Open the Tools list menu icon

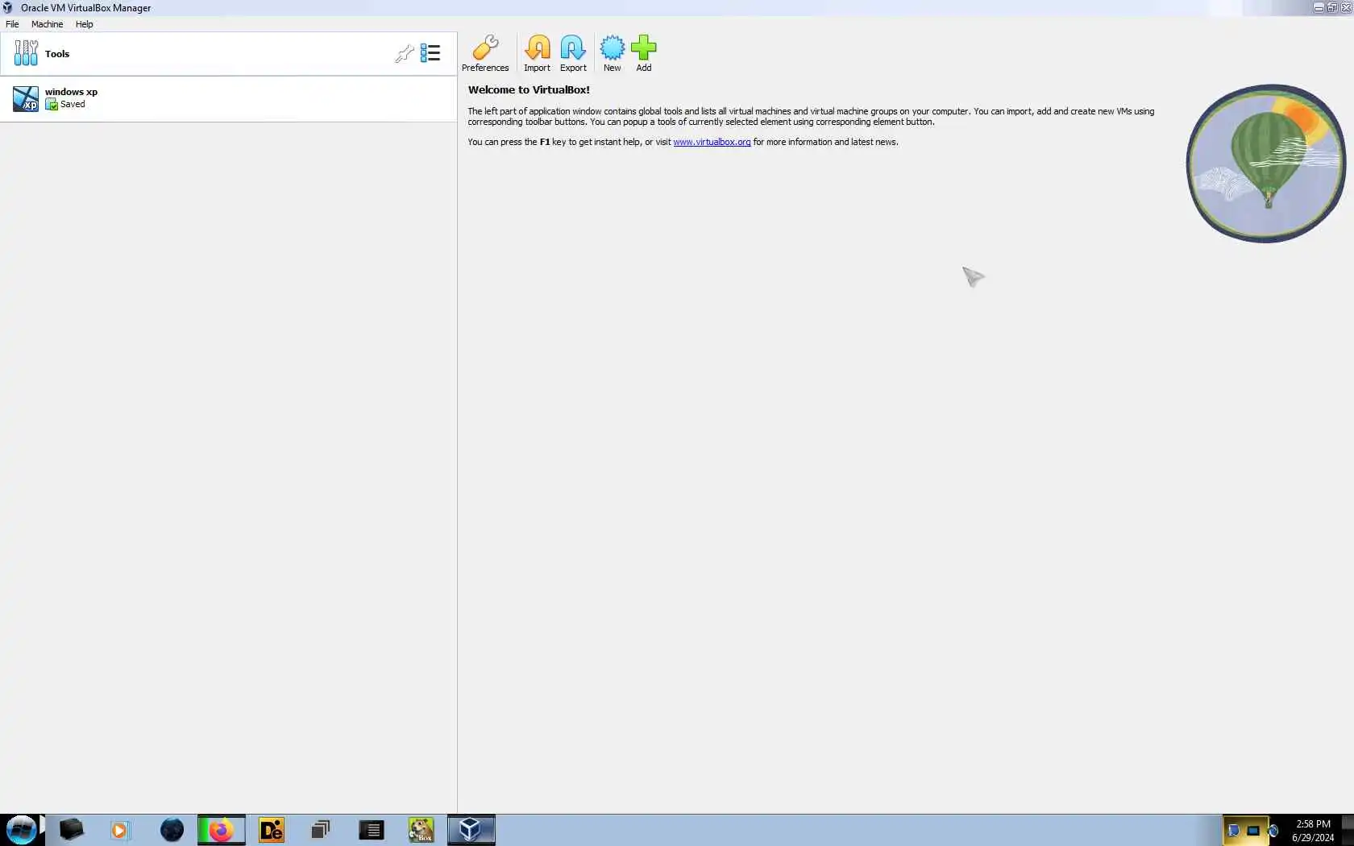430,53
